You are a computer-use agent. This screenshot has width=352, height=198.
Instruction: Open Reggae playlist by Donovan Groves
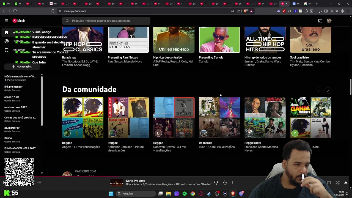coord(174,117)
